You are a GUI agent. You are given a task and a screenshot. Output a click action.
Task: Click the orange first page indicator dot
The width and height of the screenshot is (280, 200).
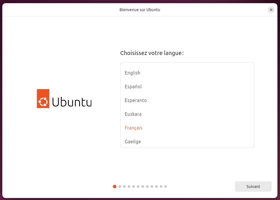115,187
